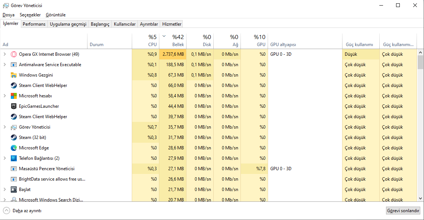Select the Antimalware Service Executable icon
Image resolution: width=424 pixels, height=220 pixels.
tap(14, 65)
